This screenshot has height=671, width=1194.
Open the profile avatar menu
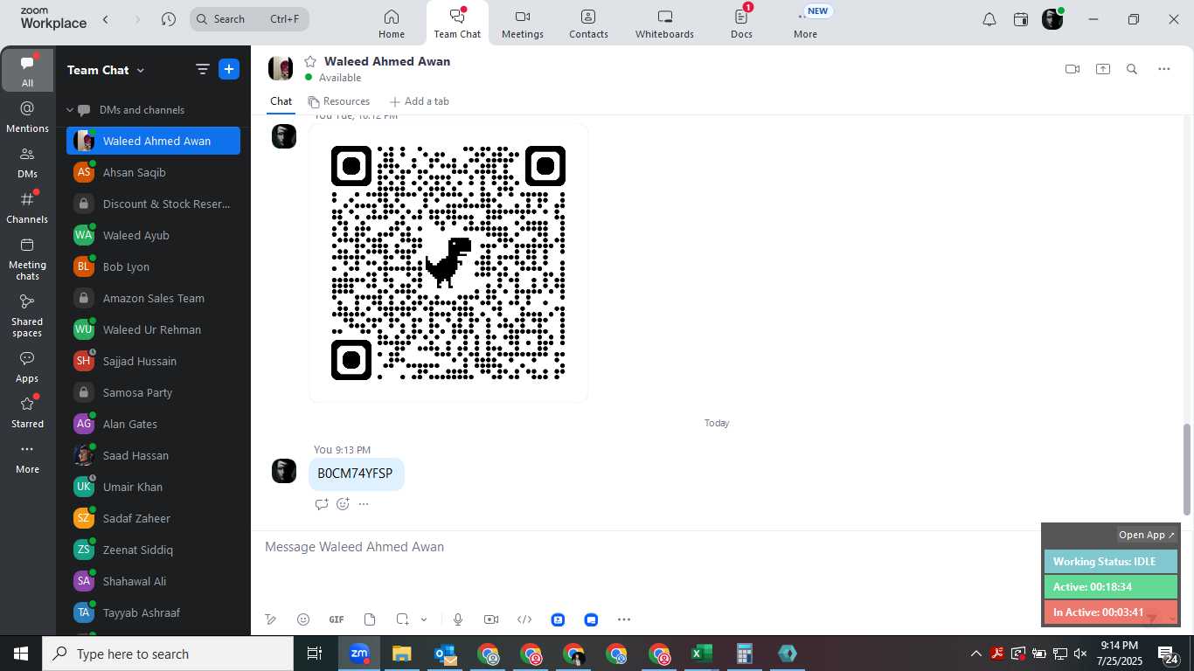[1052, 19]
